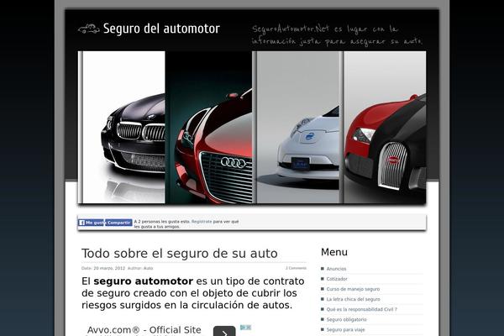504x336 pixels.
Task: Click the Facebook Me gusta button
Action: tap(92, 223)
